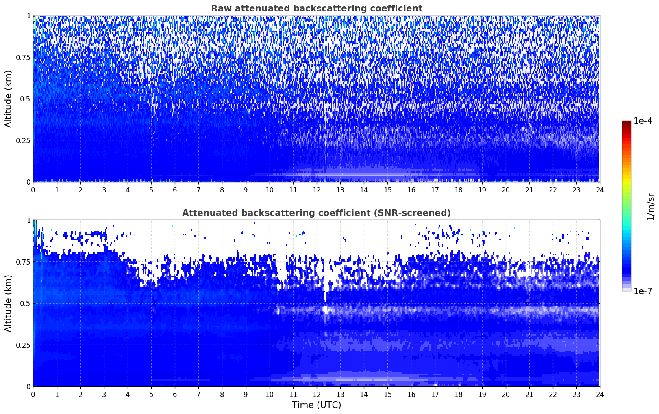Click the hour 21 tick under the raw plot
Image resolution: width=659 pixels, height=414 pixels.
tap(529, 190)
